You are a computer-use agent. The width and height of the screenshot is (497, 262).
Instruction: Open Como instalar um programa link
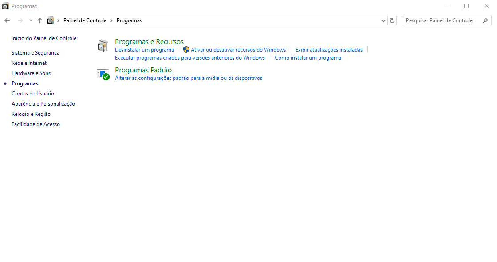tap(308, 58)
